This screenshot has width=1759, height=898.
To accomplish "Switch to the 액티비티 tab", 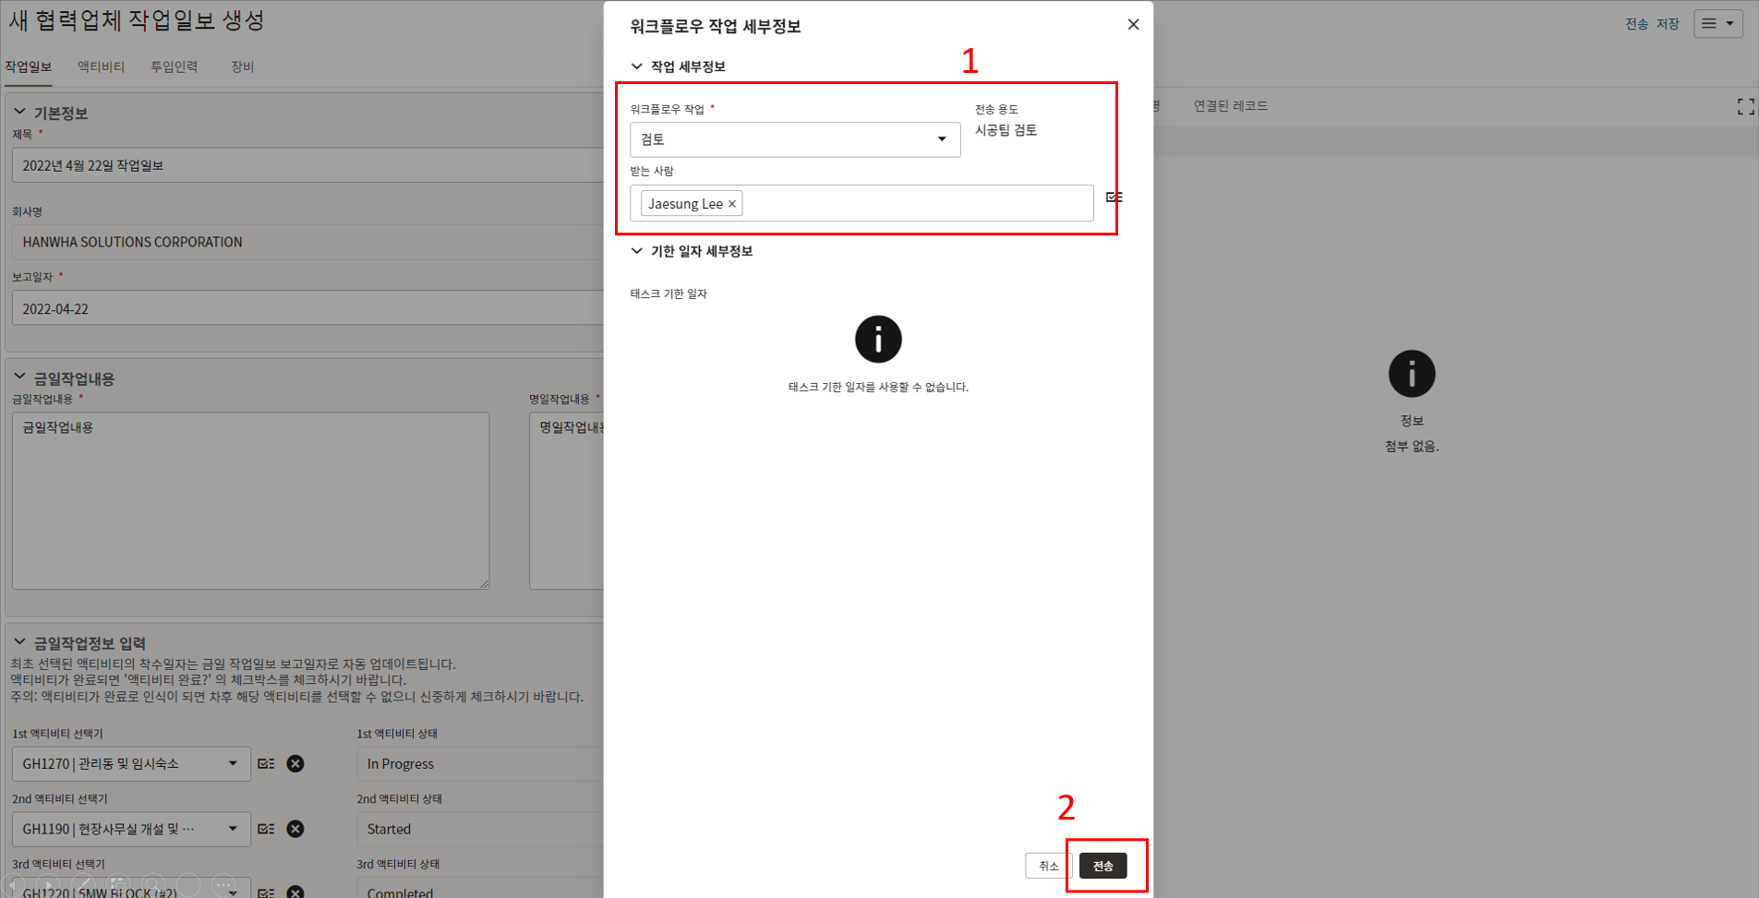I will click(x=101, y=66).
